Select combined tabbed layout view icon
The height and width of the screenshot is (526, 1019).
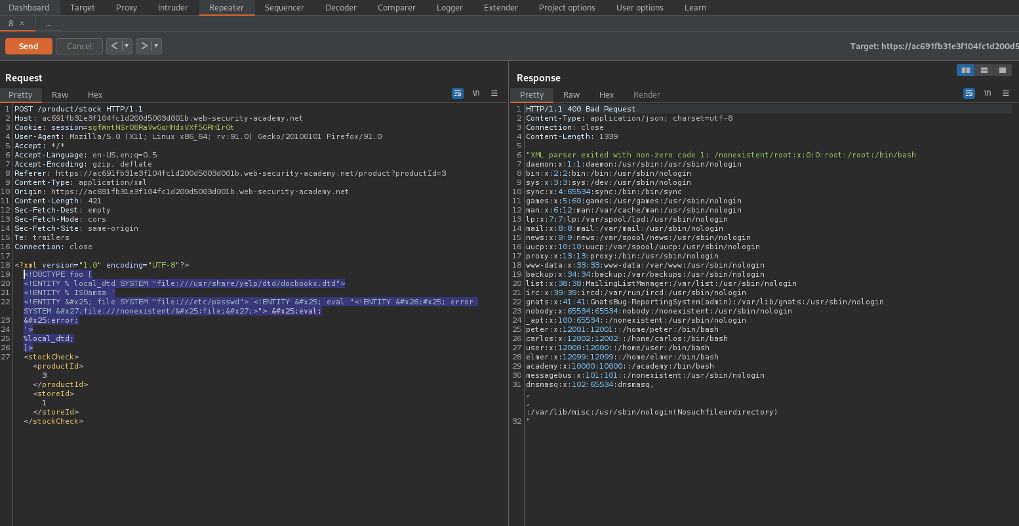point(1002,70)
